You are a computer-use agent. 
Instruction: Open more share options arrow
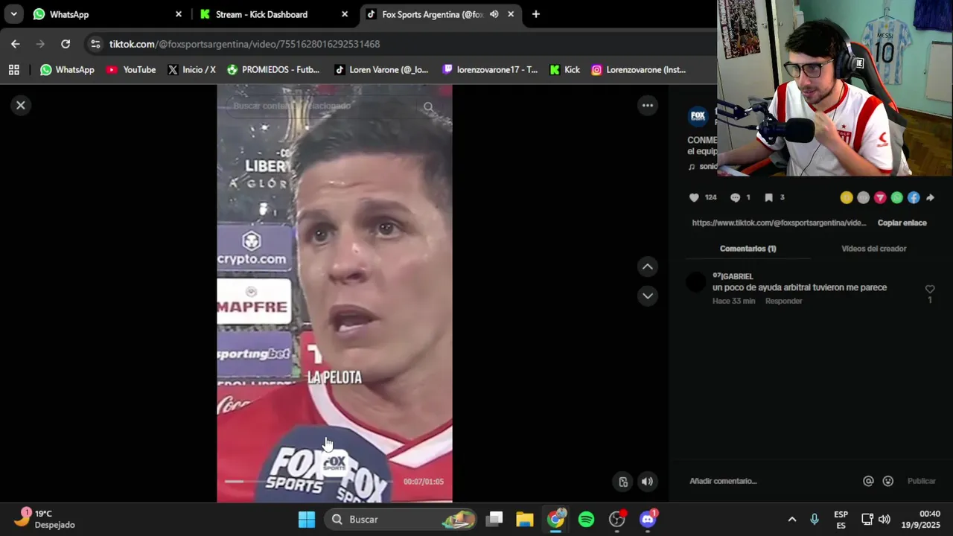tap(930, 197)
